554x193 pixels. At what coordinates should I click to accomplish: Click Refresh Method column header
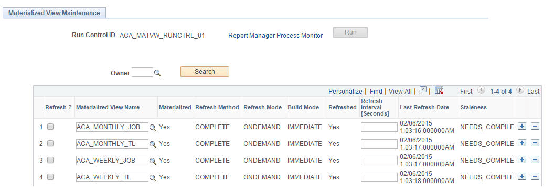point(217,107)
